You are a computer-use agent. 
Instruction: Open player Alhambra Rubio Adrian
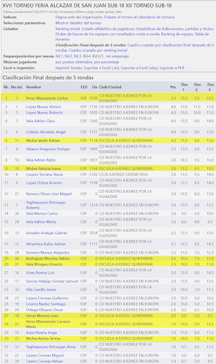(45, 244)
